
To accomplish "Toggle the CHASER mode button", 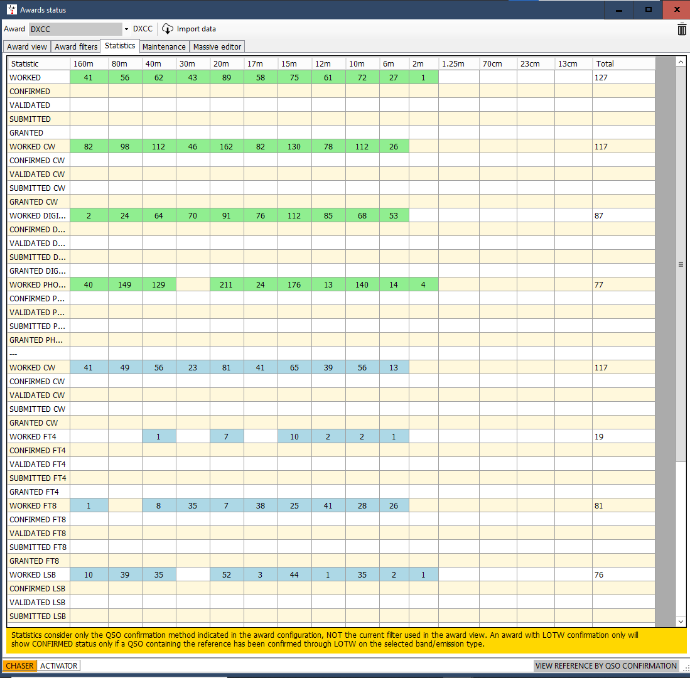I will (19, 665).
